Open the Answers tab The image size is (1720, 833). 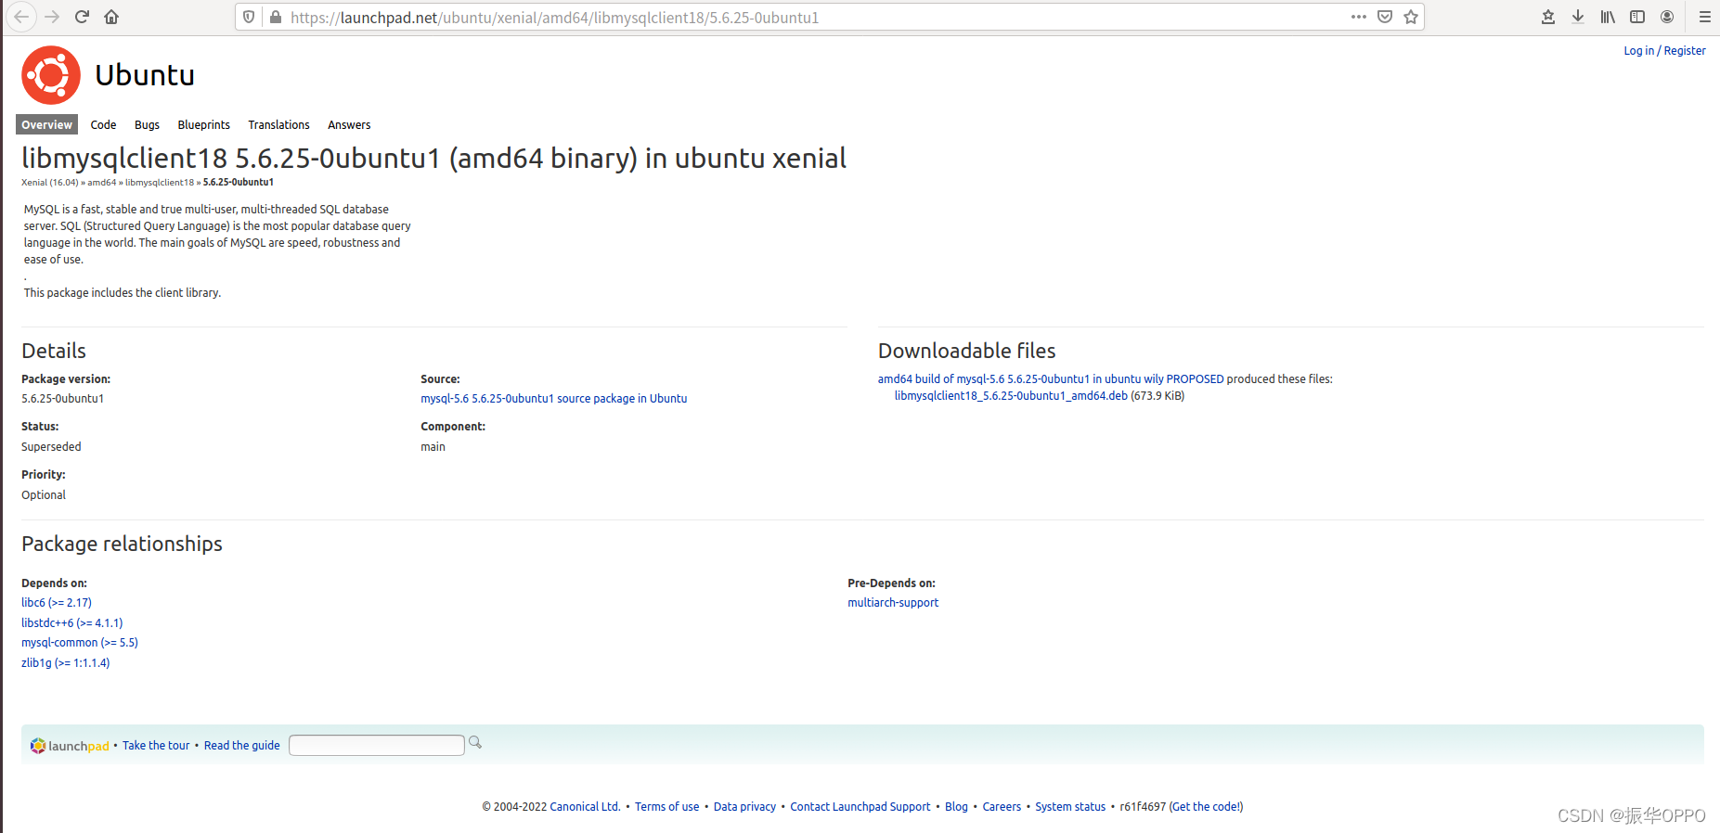click(x=349, y=124)
